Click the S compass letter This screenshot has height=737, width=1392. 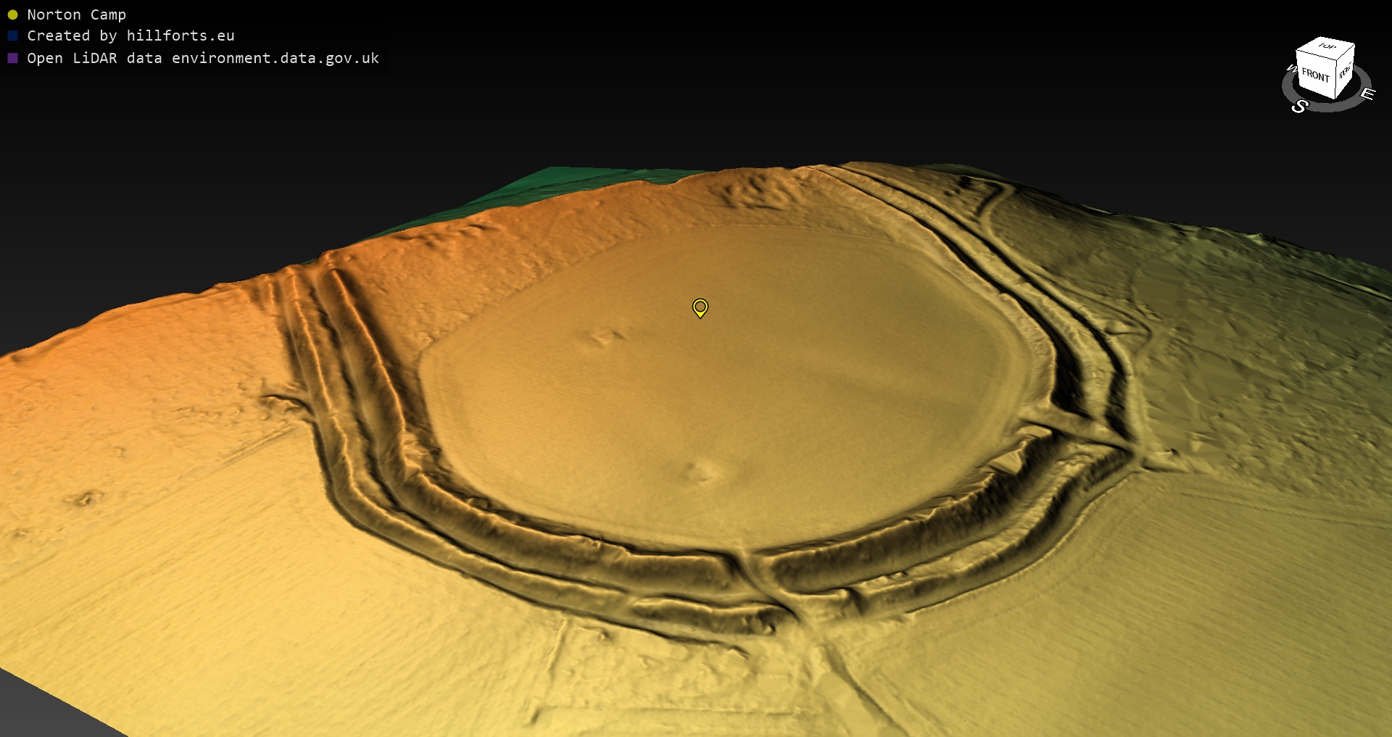coord(1299,107)
